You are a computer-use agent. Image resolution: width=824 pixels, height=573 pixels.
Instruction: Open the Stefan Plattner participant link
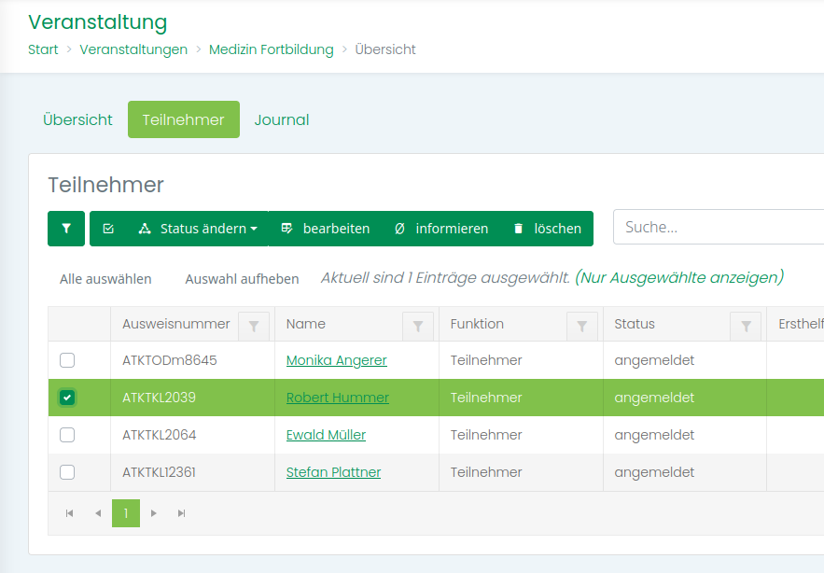[x=333, y=472]
